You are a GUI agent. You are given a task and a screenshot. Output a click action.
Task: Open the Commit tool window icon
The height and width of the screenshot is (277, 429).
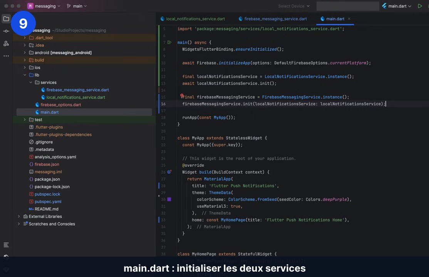(6, 31)
